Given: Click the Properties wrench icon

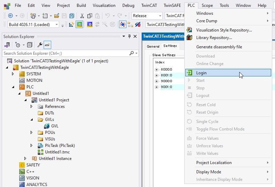Looking at the screenshot, I should [40, 45].
